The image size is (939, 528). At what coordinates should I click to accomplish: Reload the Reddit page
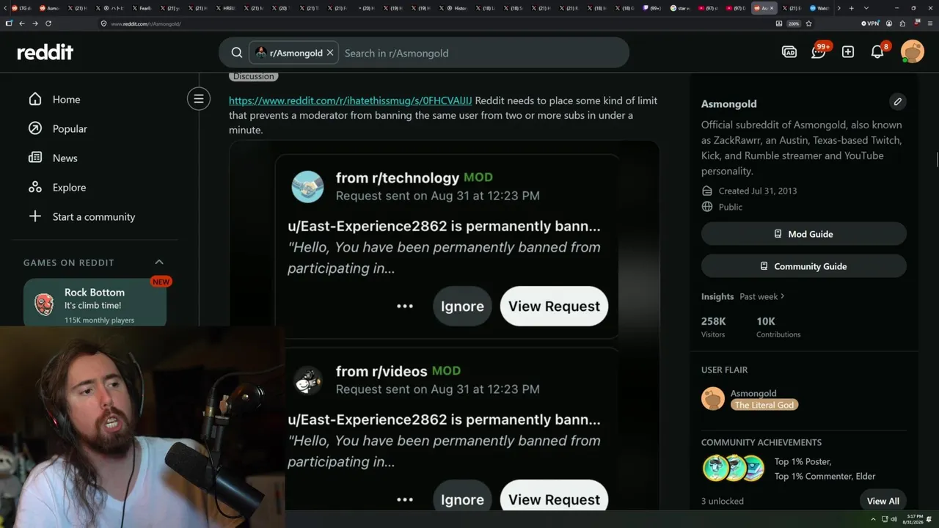[x=48, y=23]
